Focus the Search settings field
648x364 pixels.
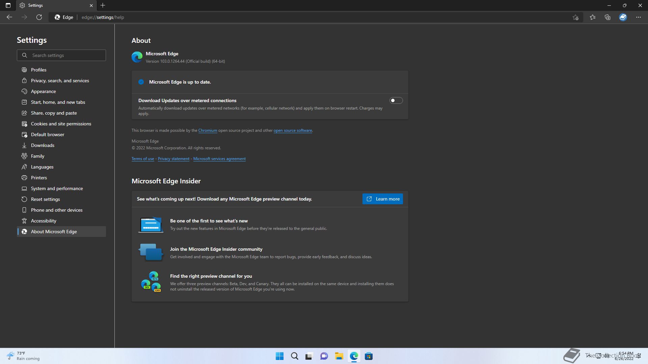(x=61, y=55)
